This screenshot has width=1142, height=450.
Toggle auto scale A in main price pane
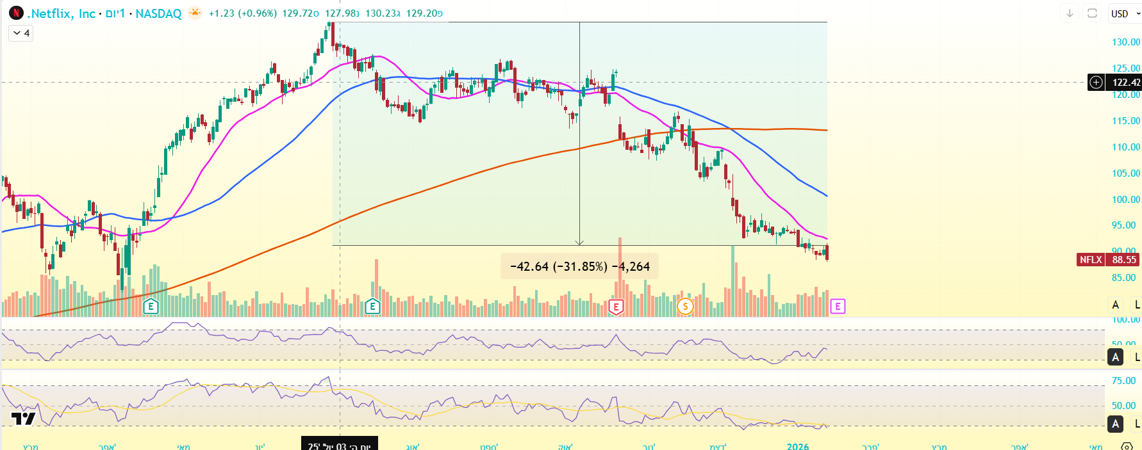pyautogui.click(x=1116, y=305)
